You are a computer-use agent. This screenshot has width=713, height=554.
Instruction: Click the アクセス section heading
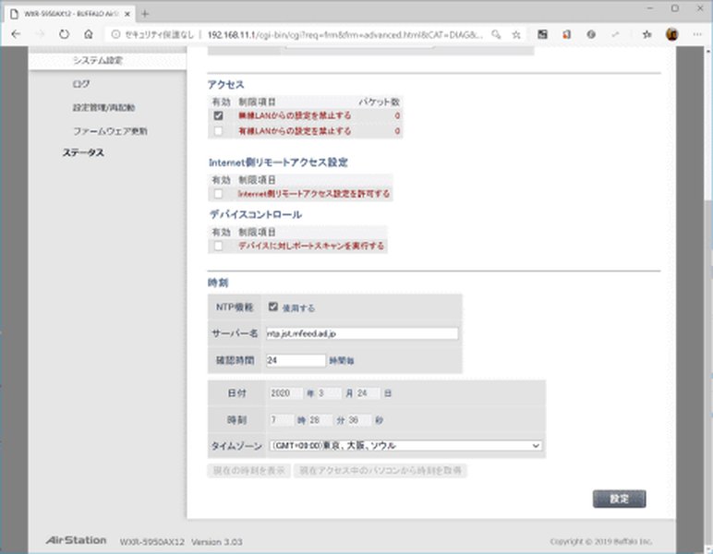tap(226, 85)
